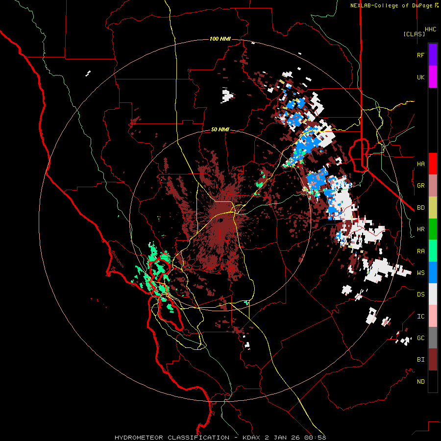Click the [CLAS] legend header

414,34
